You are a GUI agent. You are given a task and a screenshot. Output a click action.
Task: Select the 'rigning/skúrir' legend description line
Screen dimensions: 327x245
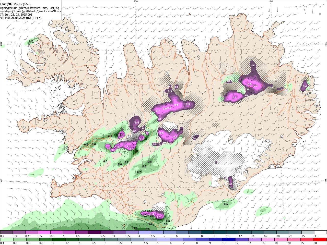coord(30,8)
